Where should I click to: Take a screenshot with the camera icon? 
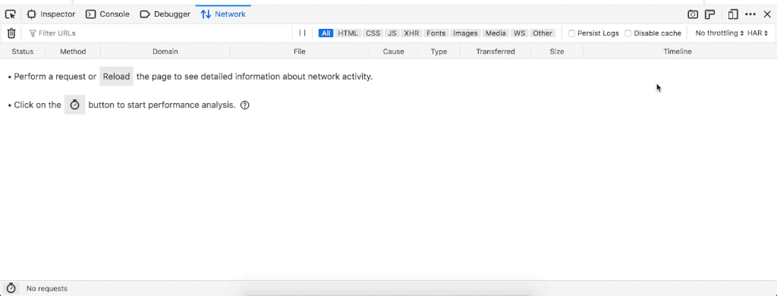coord(693,14)
